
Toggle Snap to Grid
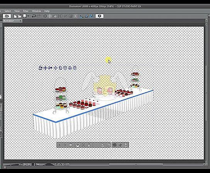91,16
